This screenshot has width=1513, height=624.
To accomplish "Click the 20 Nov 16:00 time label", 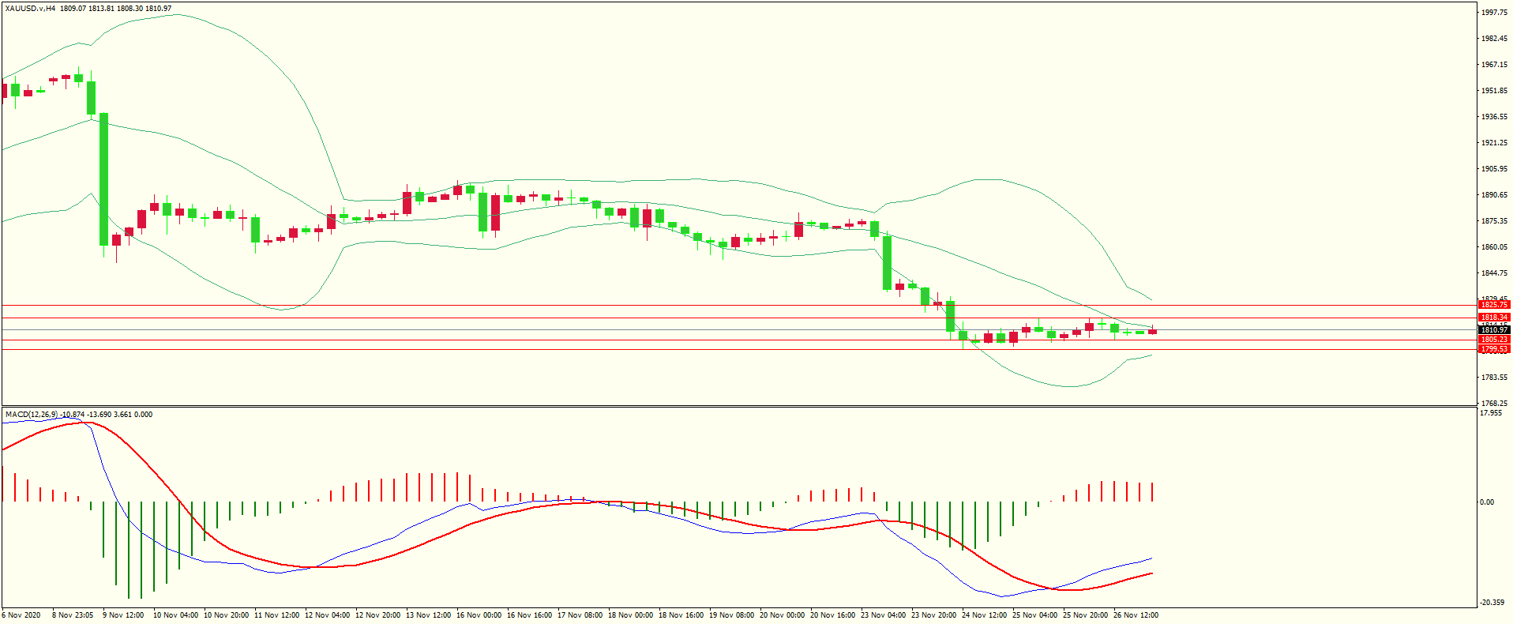I will coord(832,615).
